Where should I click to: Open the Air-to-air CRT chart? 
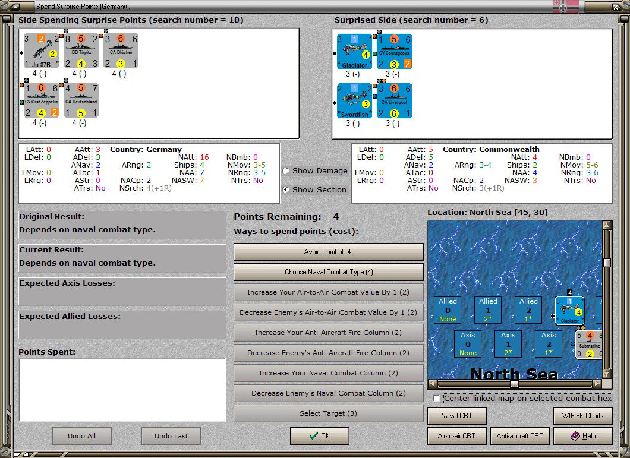pos(456,436)
